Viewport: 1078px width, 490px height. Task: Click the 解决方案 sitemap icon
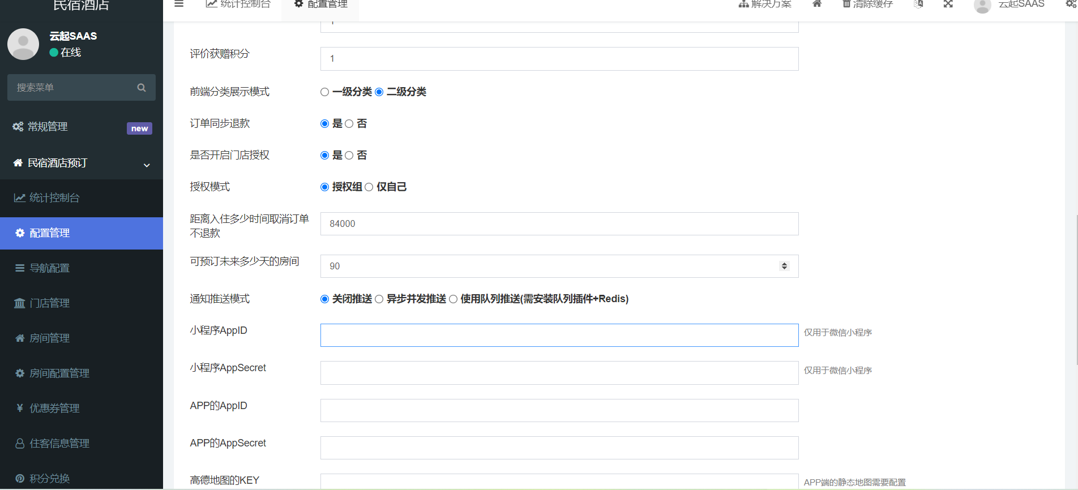tap(743, 3)
